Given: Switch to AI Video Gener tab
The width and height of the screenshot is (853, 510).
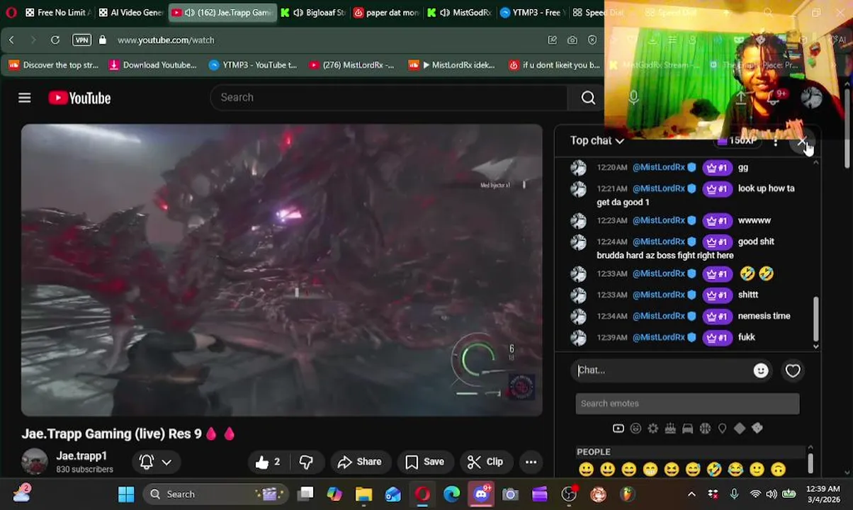Looking at the screenshot, I should 131,13.
